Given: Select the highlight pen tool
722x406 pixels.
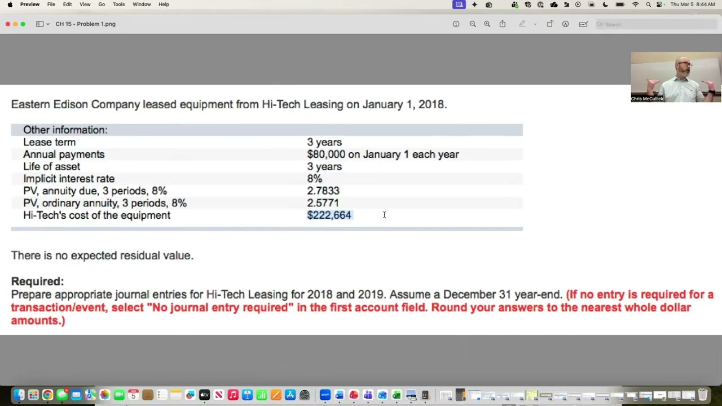Looking at the screenshot, I should pyautogui.click(x=522, y=24).
